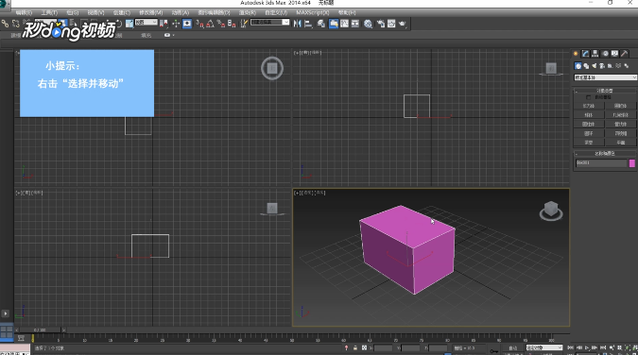638x355 pixels.
Task: Select the Systems category icon
Action: coord(627,65)
